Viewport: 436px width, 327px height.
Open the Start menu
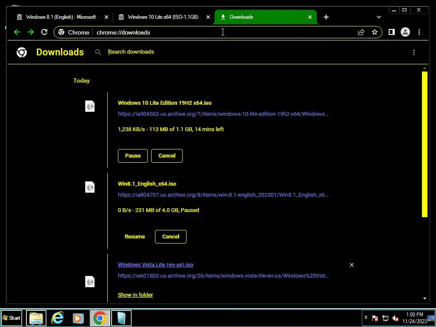coord(11,318)
